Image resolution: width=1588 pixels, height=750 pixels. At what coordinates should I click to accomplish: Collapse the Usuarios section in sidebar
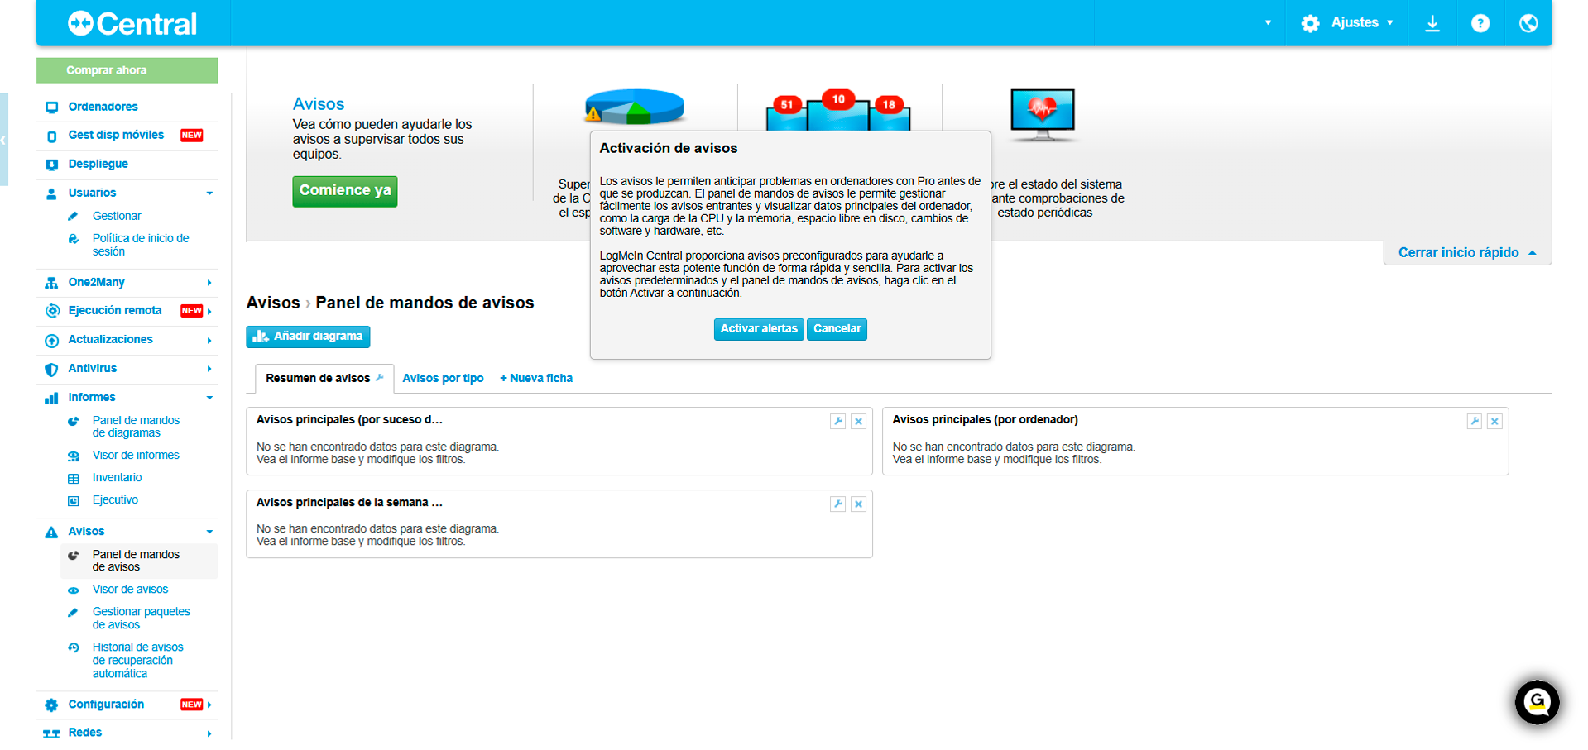coord(209,193)
